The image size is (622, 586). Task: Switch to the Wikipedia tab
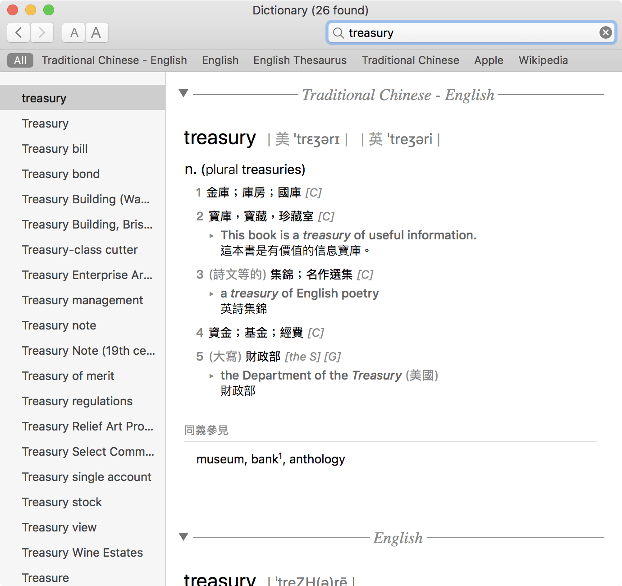pos(543,60)
